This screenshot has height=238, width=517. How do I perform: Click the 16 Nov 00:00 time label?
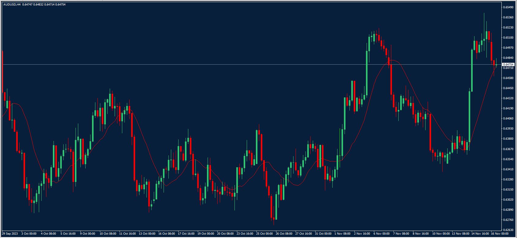(500, 234)
